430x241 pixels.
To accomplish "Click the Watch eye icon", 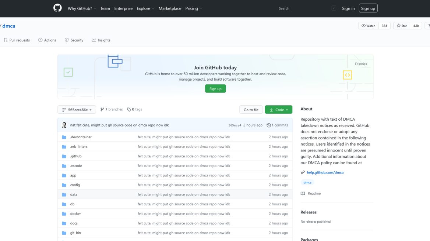I will point(363,26).
